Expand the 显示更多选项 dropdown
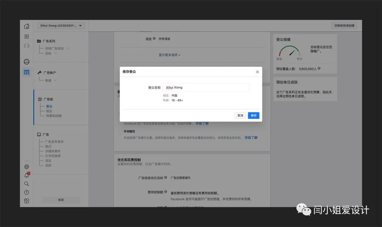 tap(169, 55)
